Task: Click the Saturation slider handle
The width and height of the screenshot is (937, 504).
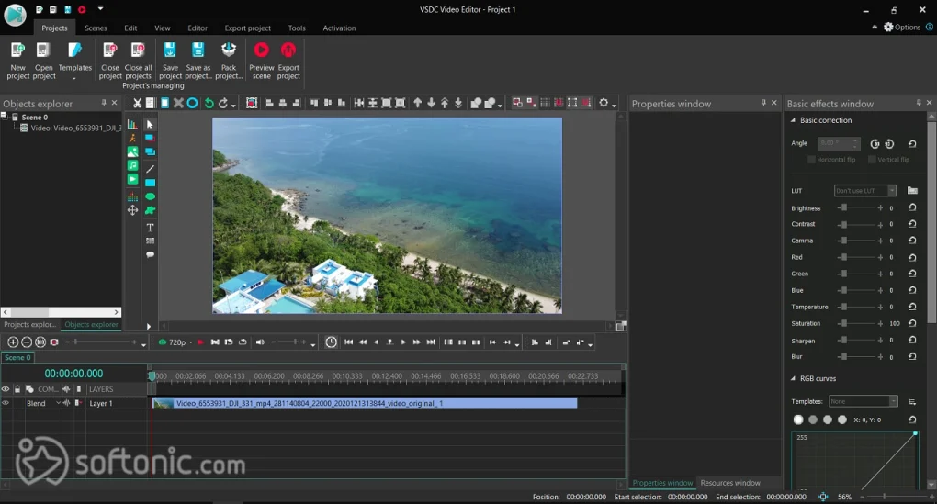Action: coord(844,323)
